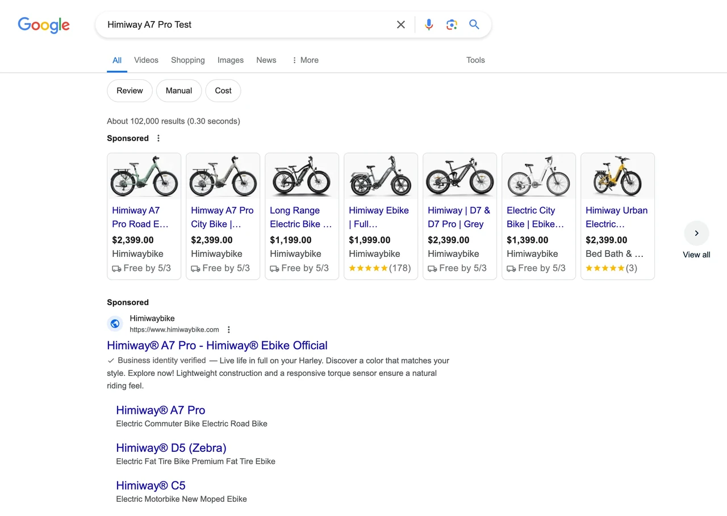Open the Himway A7 Pro City Bike product image
727x516 pixels.
point(223,176)
